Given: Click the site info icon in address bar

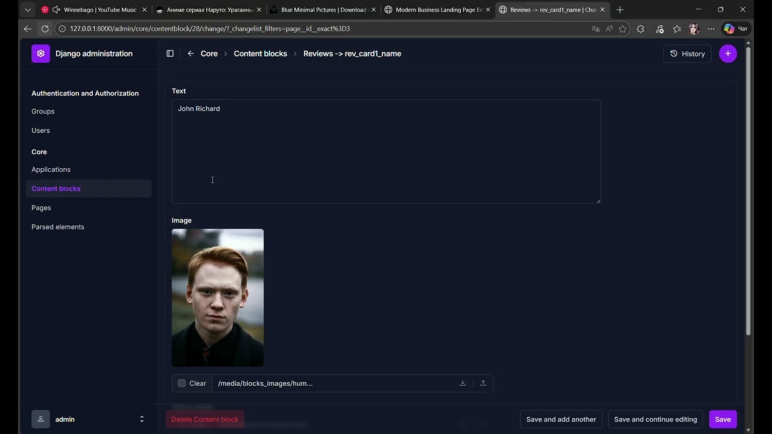Looking at the screenshot, I should [x=62, y=28].
